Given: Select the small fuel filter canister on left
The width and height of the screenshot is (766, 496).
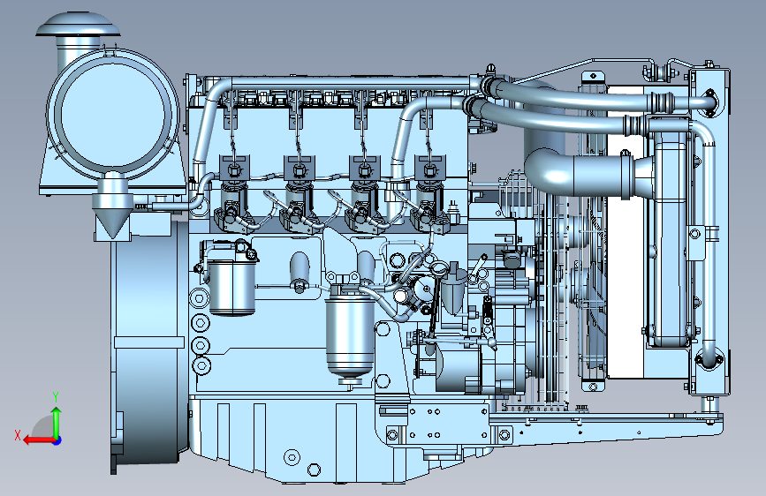Looking at the screenshot, I should tap(232, 288).
